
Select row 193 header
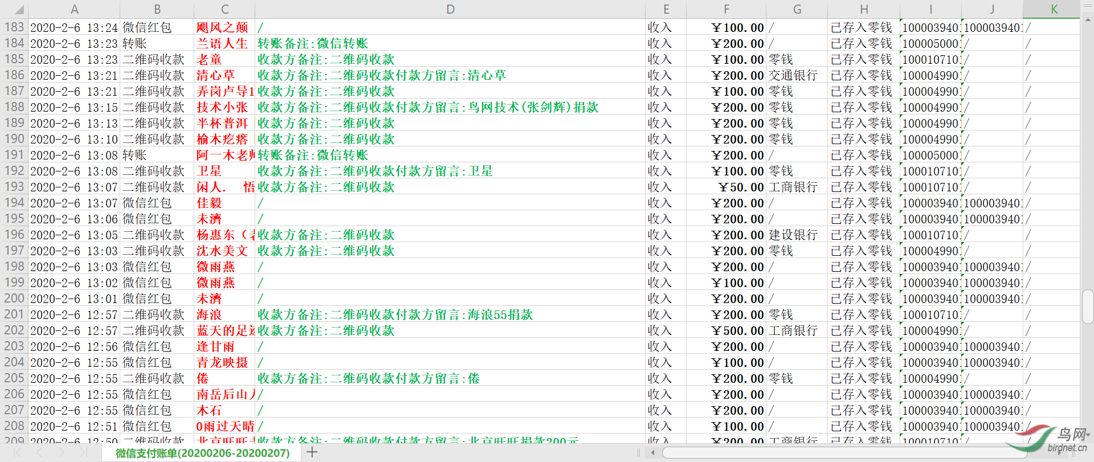14,186
